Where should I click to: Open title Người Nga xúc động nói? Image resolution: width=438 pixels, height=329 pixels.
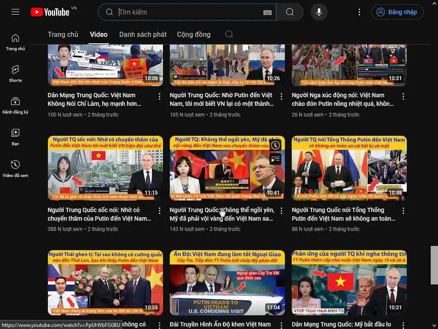[x=343, y=99]
